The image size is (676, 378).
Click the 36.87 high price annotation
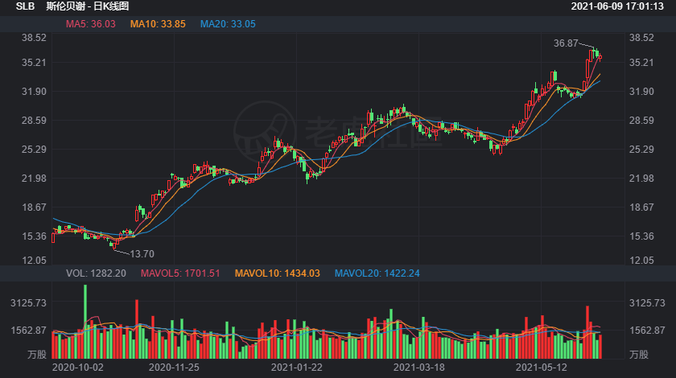pyautogui.click(x=566, y=43)
